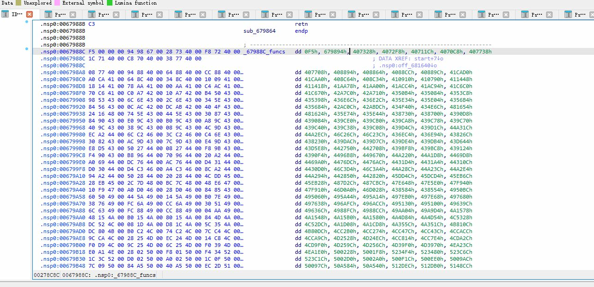Select address .nsp0:00679920
The width and height of the screenshot is (594, 287).
click(x=62, y=107)
